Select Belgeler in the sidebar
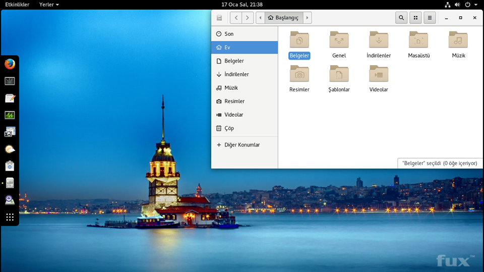The width and height of the screenshot is (484, 272). coord(234,61)
